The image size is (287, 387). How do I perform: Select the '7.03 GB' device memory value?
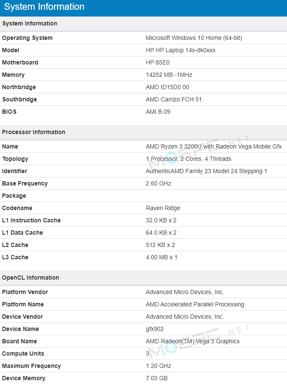tap(157, 379)
